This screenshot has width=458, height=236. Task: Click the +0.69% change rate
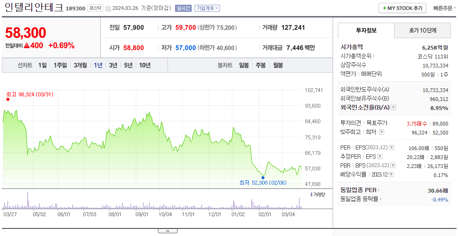pyautogui.click(x=62, y=45)
